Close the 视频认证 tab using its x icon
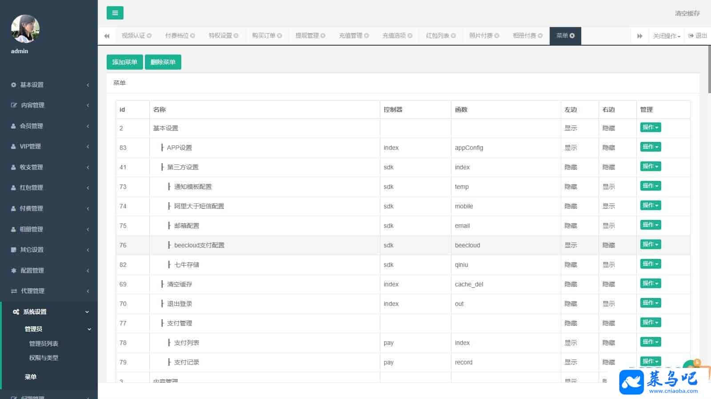This screenshot has width=711, height=399. pos(149,36)
